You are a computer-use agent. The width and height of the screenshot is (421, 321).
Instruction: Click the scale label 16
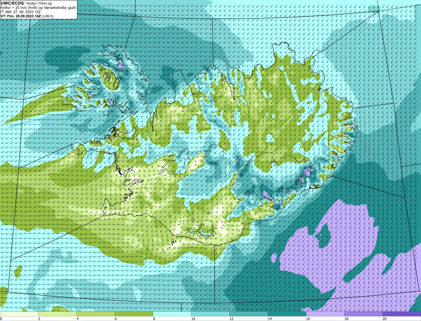pyautogui.click(x=308, y=319)
